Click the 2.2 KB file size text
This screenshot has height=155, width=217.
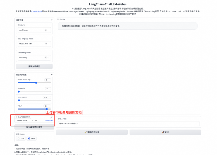(34, 120)
